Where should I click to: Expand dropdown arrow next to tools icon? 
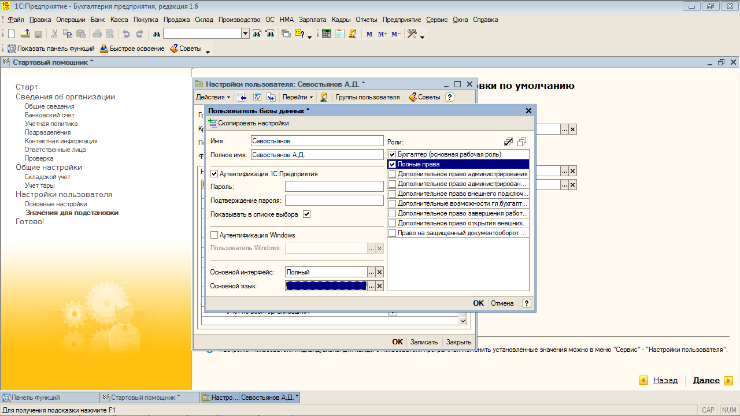pos(423,37)
